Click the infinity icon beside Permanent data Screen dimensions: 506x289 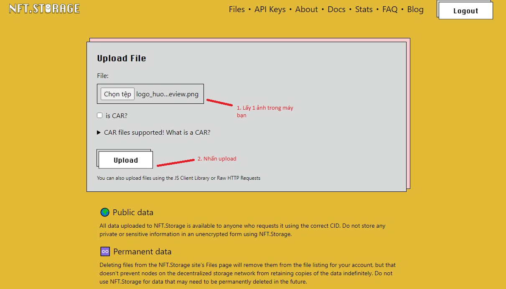(x=105, y=251)
